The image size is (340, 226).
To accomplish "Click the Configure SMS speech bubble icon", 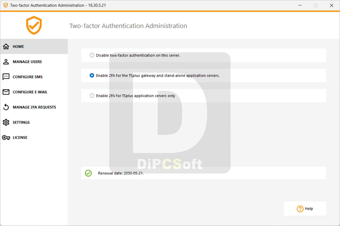I will [x=6, y=77].
